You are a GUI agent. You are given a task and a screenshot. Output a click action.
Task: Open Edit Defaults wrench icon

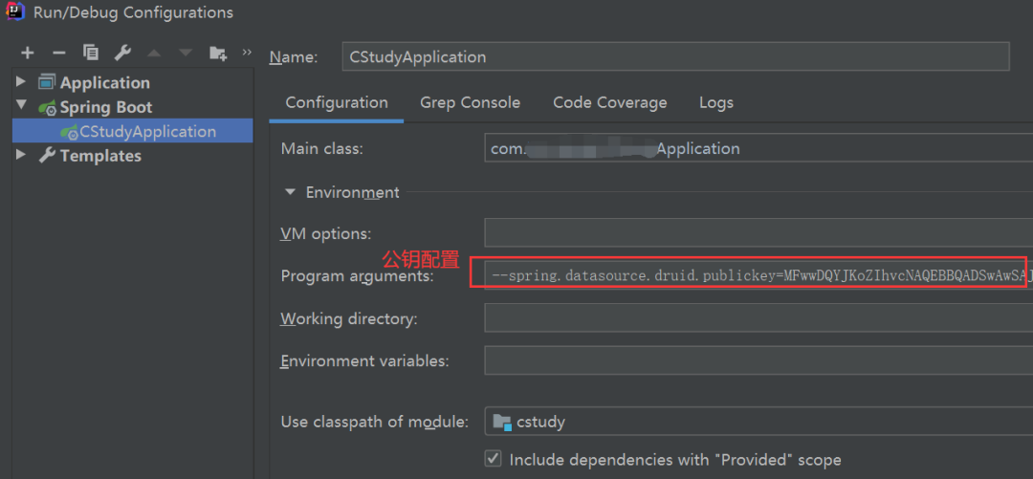tap(122, 53)
